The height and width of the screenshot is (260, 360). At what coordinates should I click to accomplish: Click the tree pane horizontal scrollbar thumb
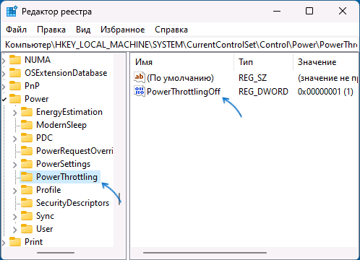[56, 253]
